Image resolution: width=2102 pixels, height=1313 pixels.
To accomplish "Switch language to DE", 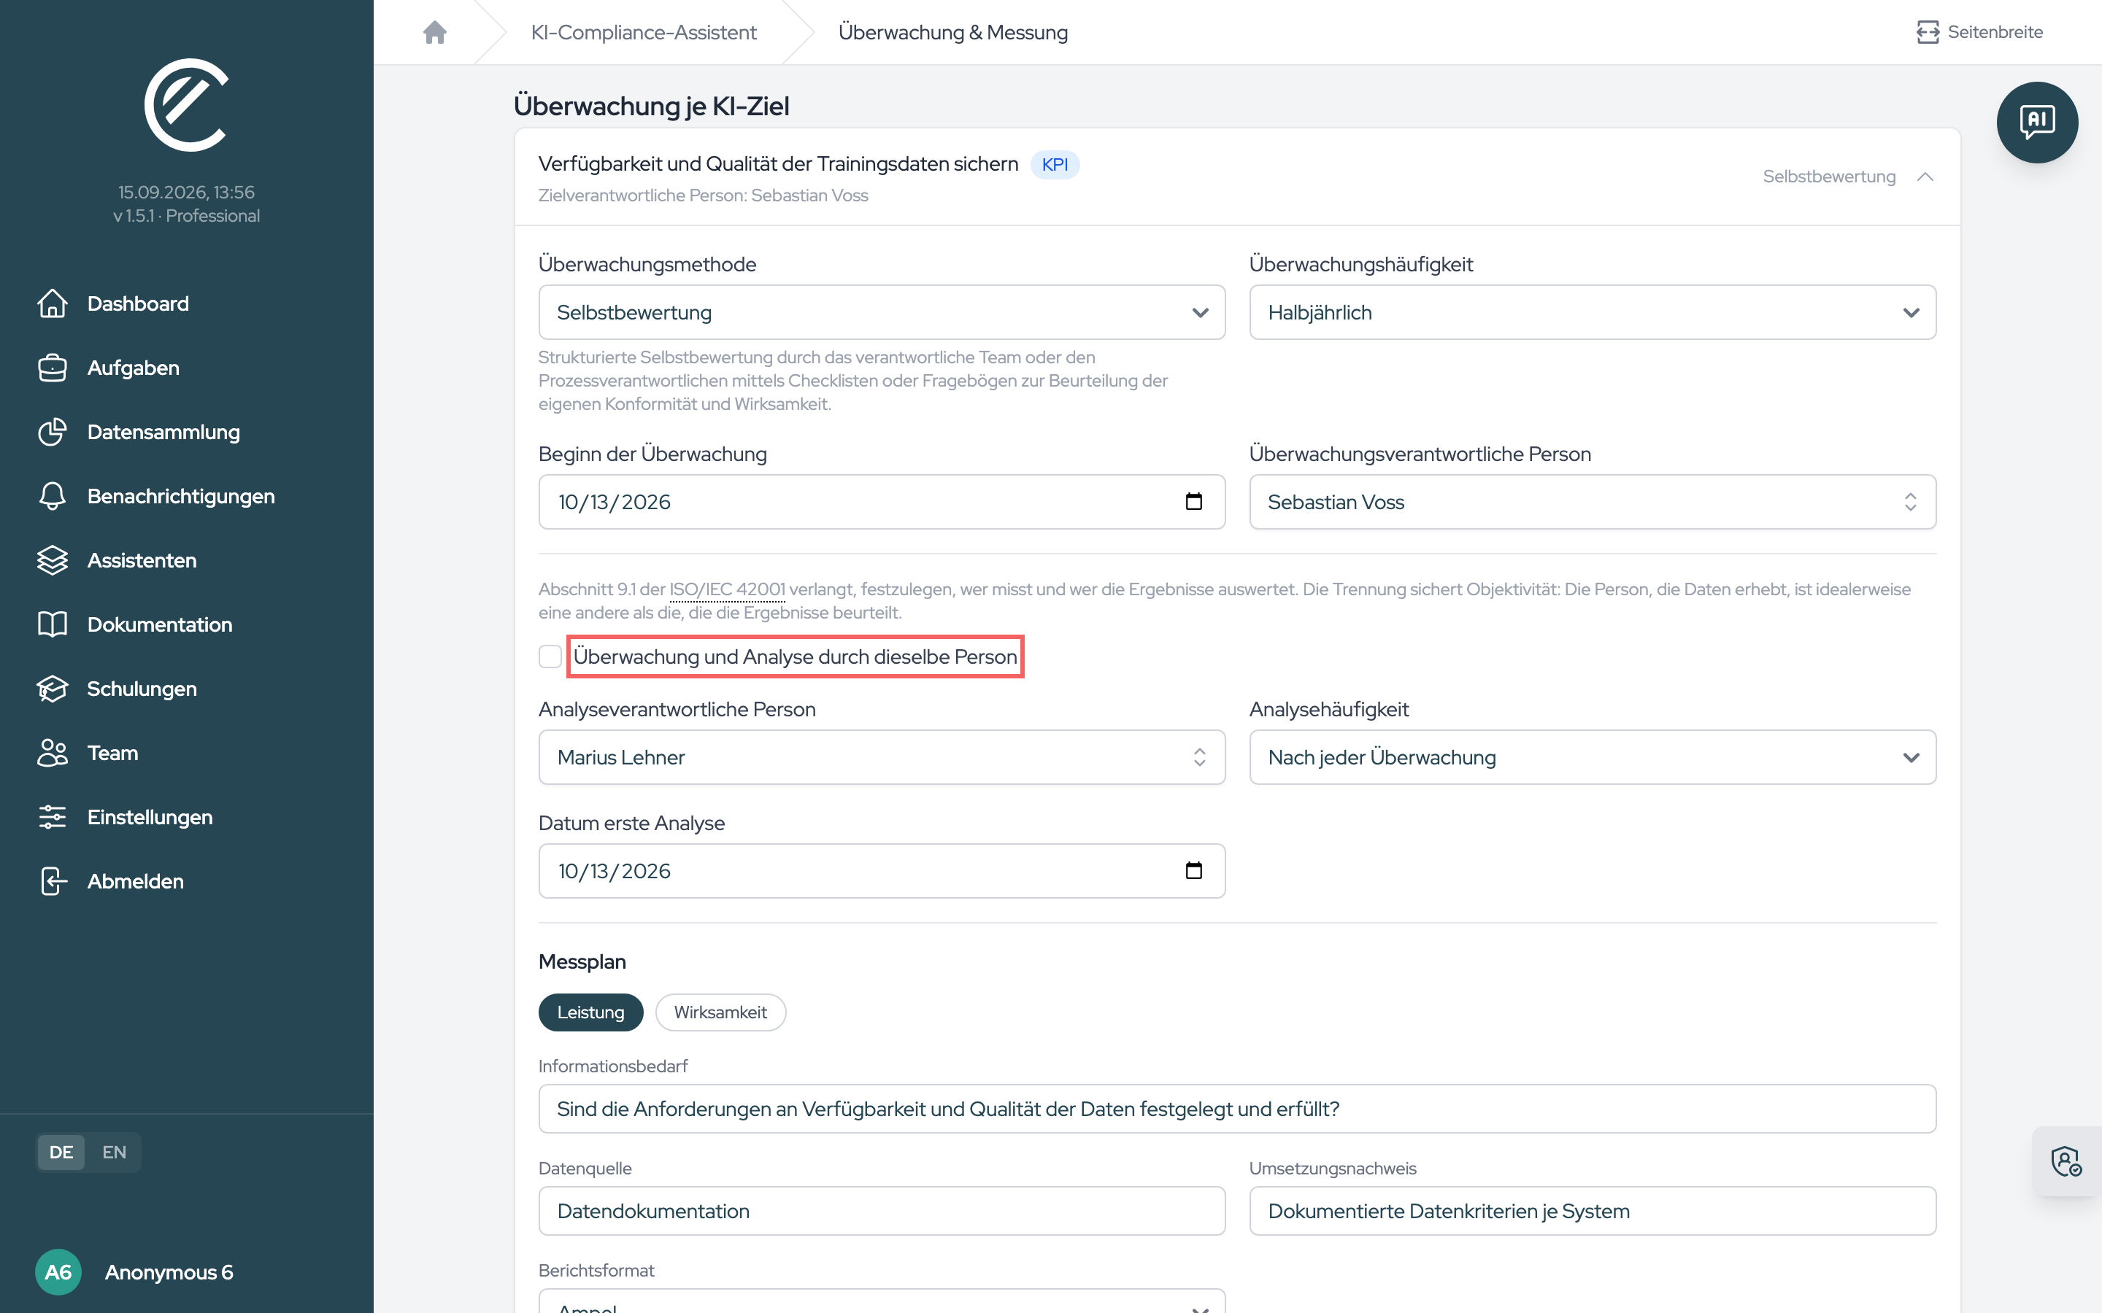I will (61, 1153).
